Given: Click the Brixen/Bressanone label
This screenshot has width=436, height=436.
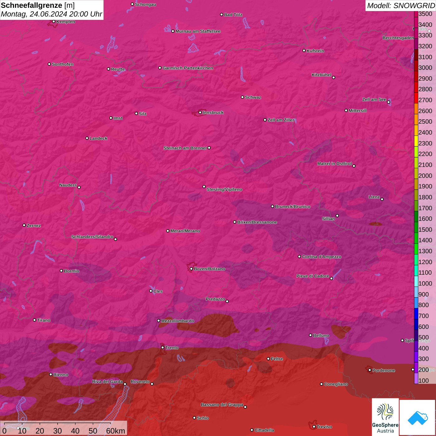Looking at the screenshot, I should [x=257, y=222].
